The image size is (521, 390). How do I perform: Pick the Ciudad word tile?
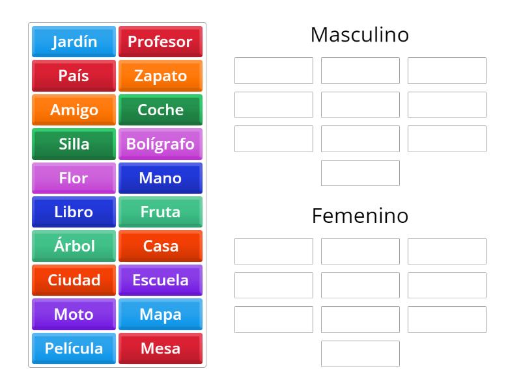(x=74, y=280)
